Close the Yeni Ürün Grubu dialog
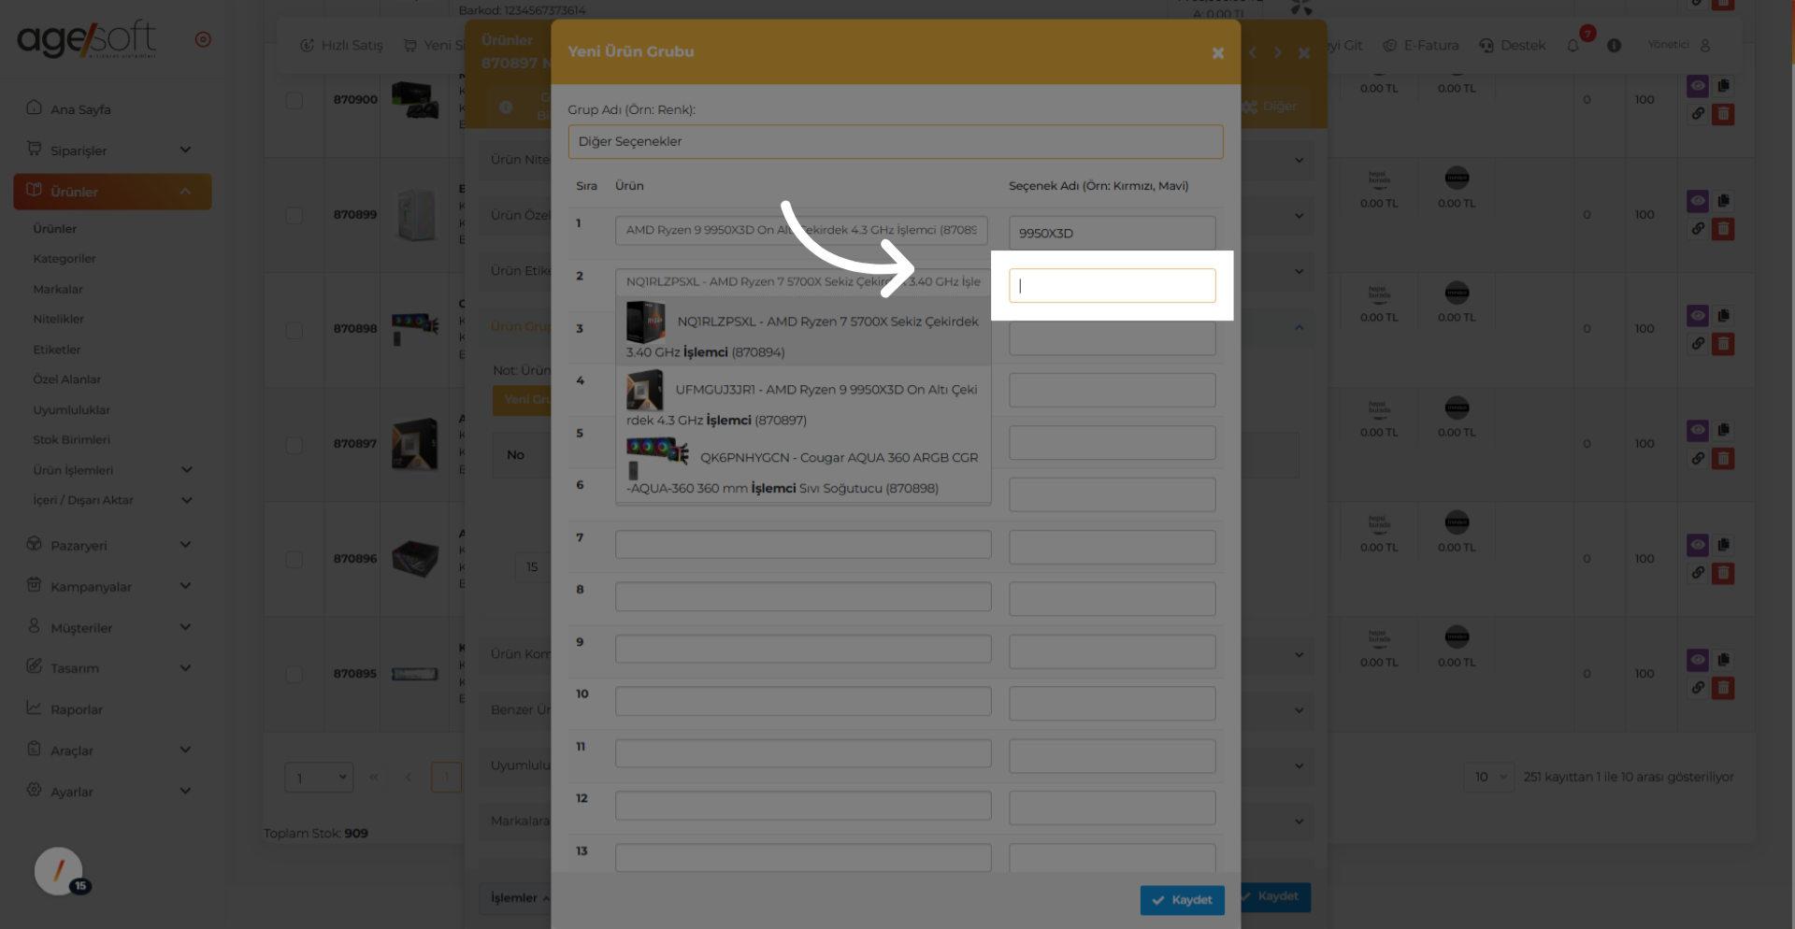 (x=1217, y=53)
